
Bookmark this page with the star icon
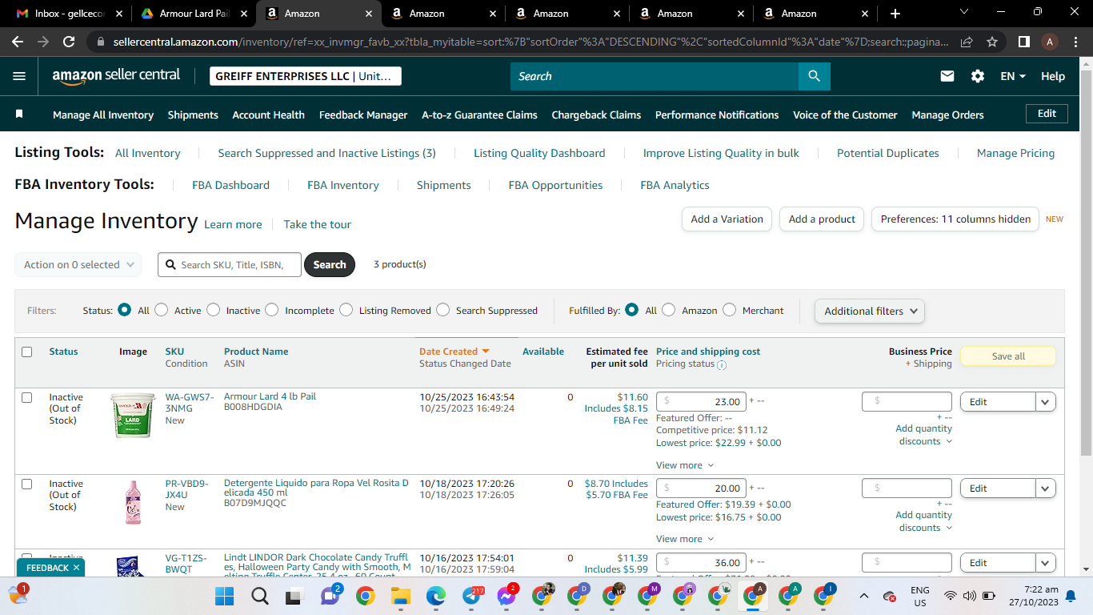pos(992,42)
